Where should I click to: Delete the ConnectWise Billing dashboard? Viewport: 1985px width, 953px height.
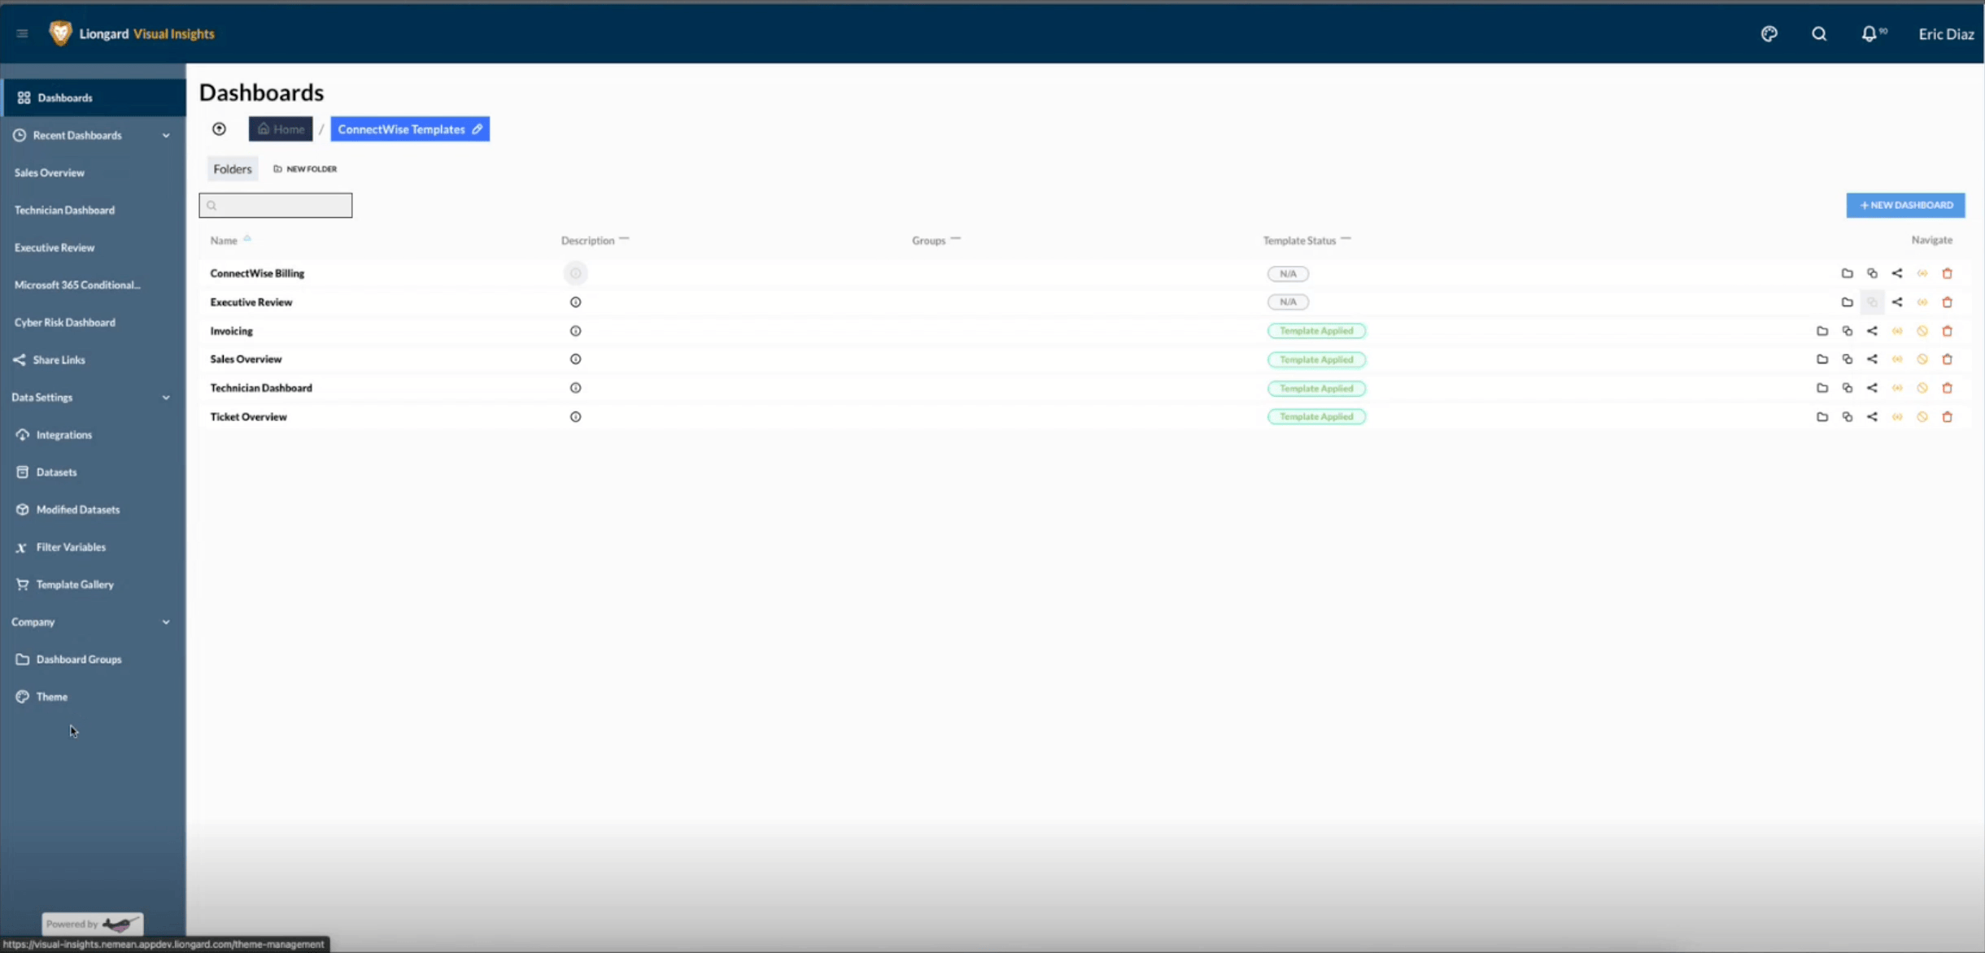[1947, 273]
